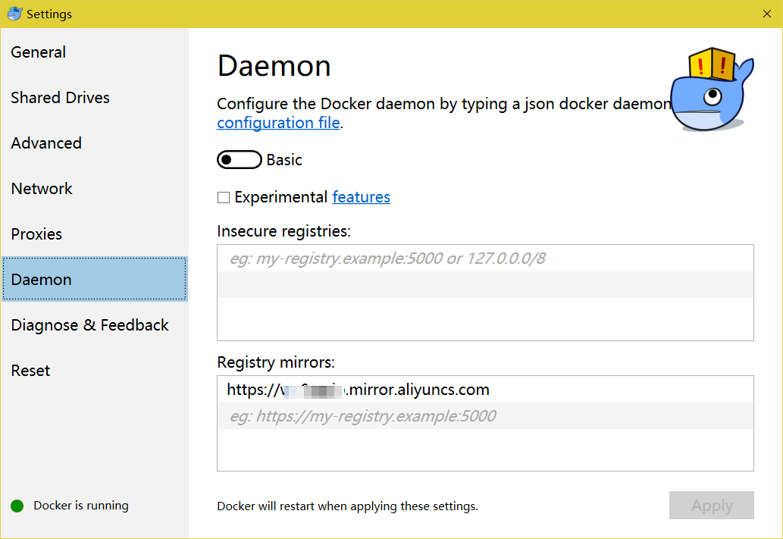Image resolution: width=783 pixels, height=539 pixels.
Task: Select the Daemon tab
Action: pos(95,279)
